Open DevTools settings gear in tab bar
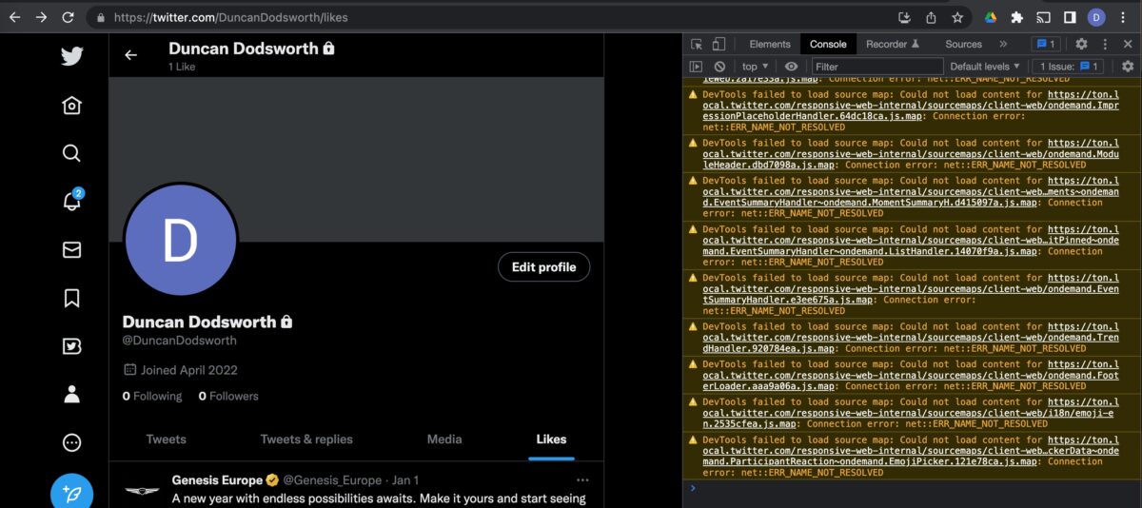 [1081, 44]
